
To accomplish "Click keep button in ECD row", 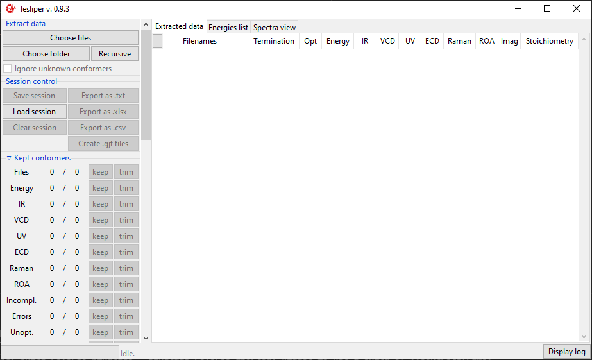I will [x=101, y=252].
